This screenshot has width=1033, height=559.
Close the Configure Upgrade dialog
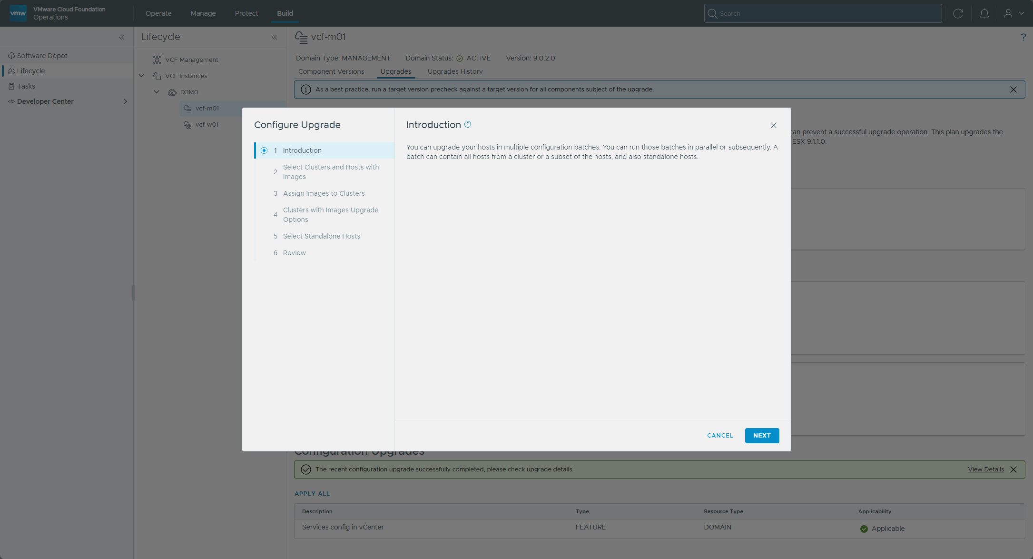pos(773,125)
